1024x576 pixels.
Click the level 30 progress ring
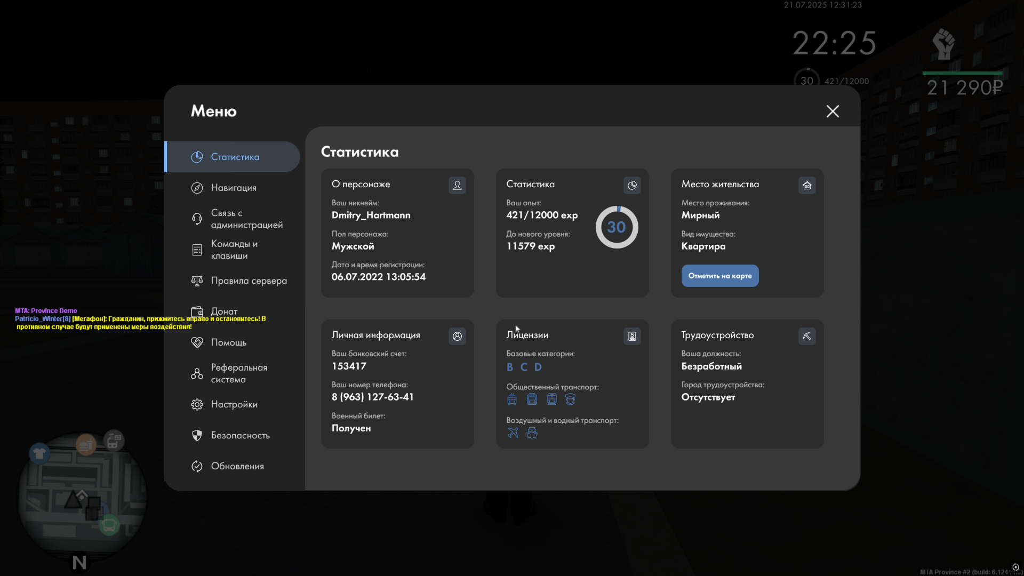(x=617, y=227)
